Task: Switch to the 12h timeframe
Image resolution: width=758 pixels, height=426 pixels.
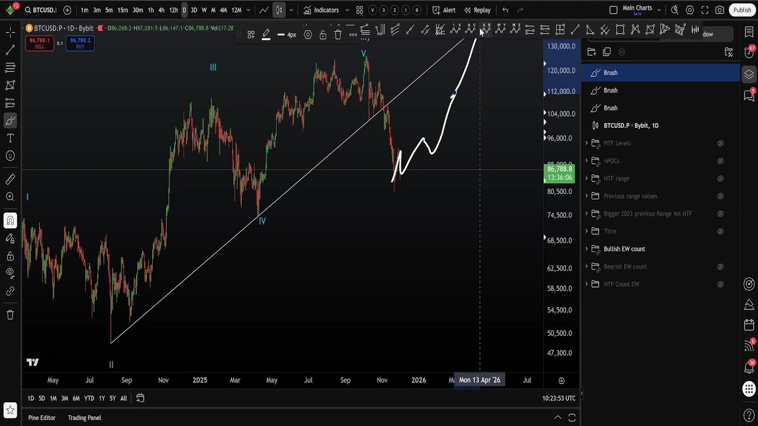Action: (x=174, y=10)
